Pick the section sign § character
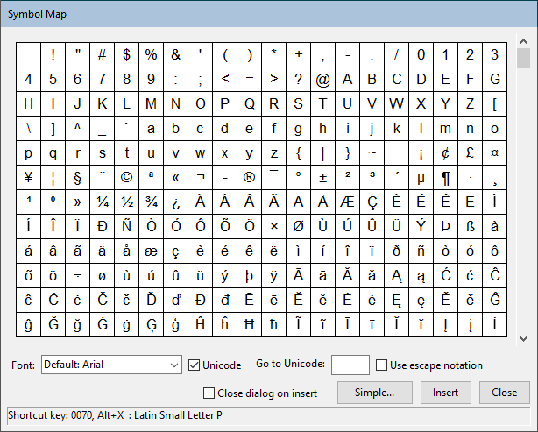The image size is (538, 432). point(77,177)
